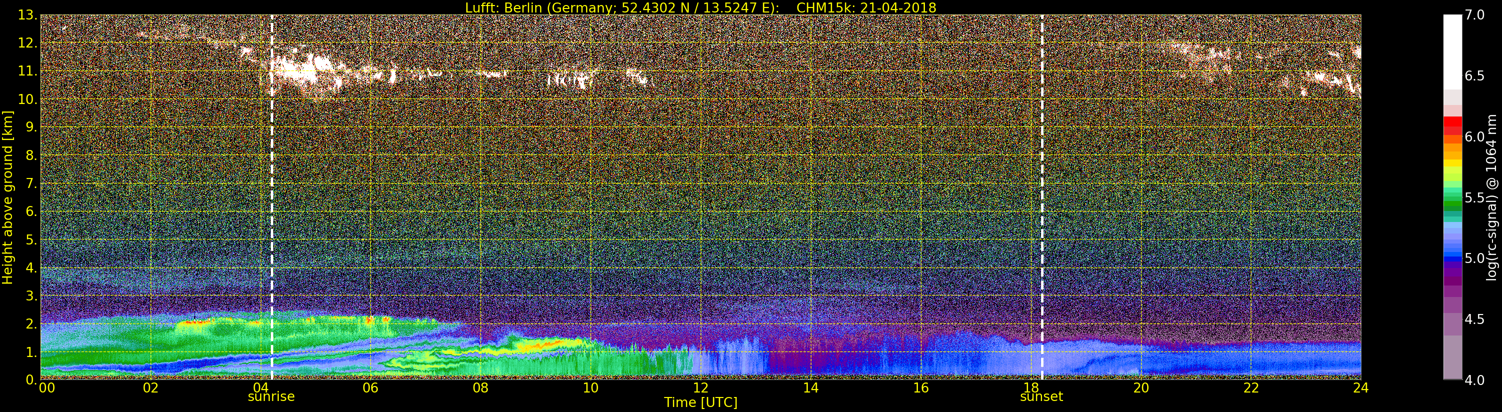The image size is (1502, 412).
Task: Click the height axis tick "8."
Action: [32, 155]
